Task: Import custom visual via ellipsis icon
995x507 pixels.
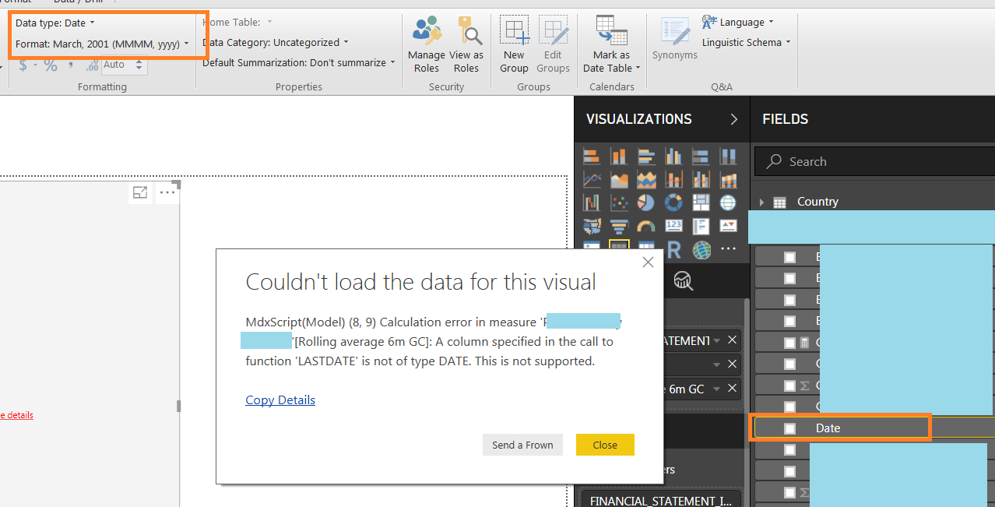Action: pyautogui.click(x=728, y=249)
